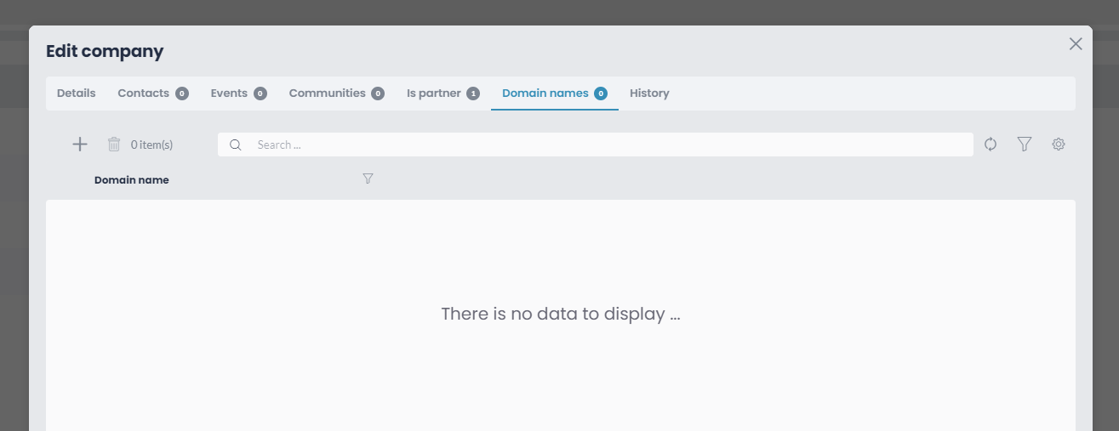Select the Domain names tab

coord(555,94)
